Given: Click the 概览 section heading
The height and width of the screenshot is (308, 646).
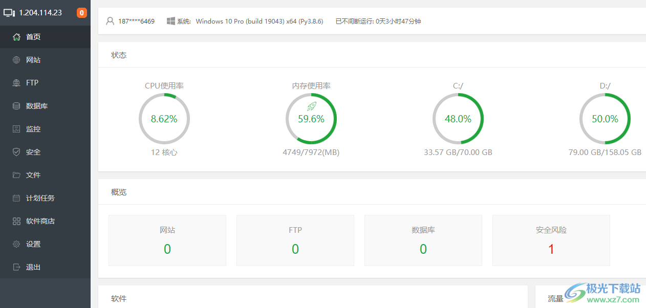Looking at the screenshot, I should pos(119,192).
